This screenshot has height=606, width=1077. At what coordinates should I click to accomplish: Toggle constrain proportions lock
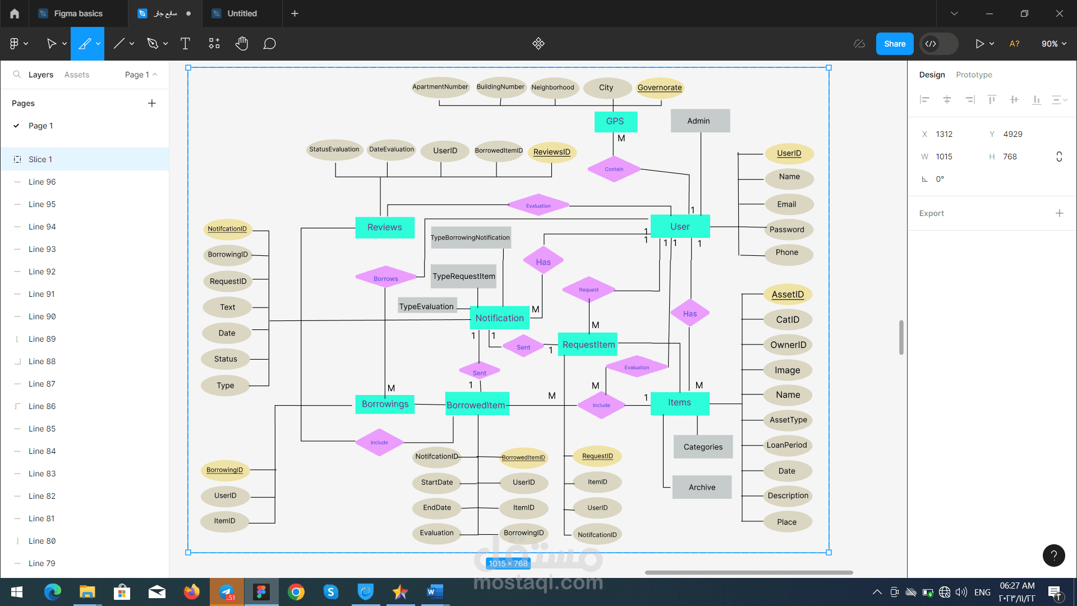(x=1059, y=157)
